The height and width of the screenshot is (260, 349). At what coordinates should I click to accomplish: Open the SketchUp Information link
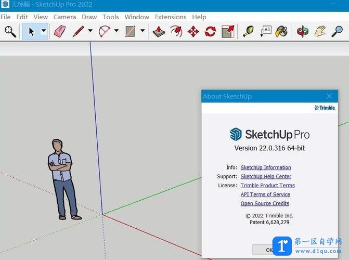tap(266, 167)
